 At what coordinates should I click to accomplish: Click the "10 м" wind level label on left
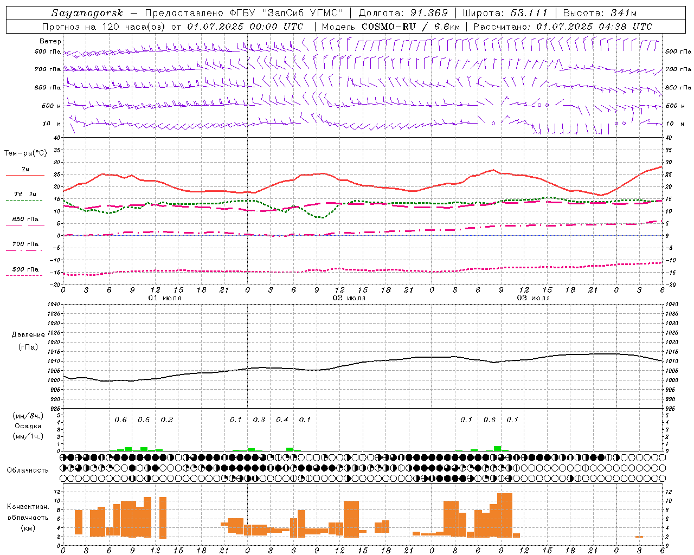coord(52,124)
